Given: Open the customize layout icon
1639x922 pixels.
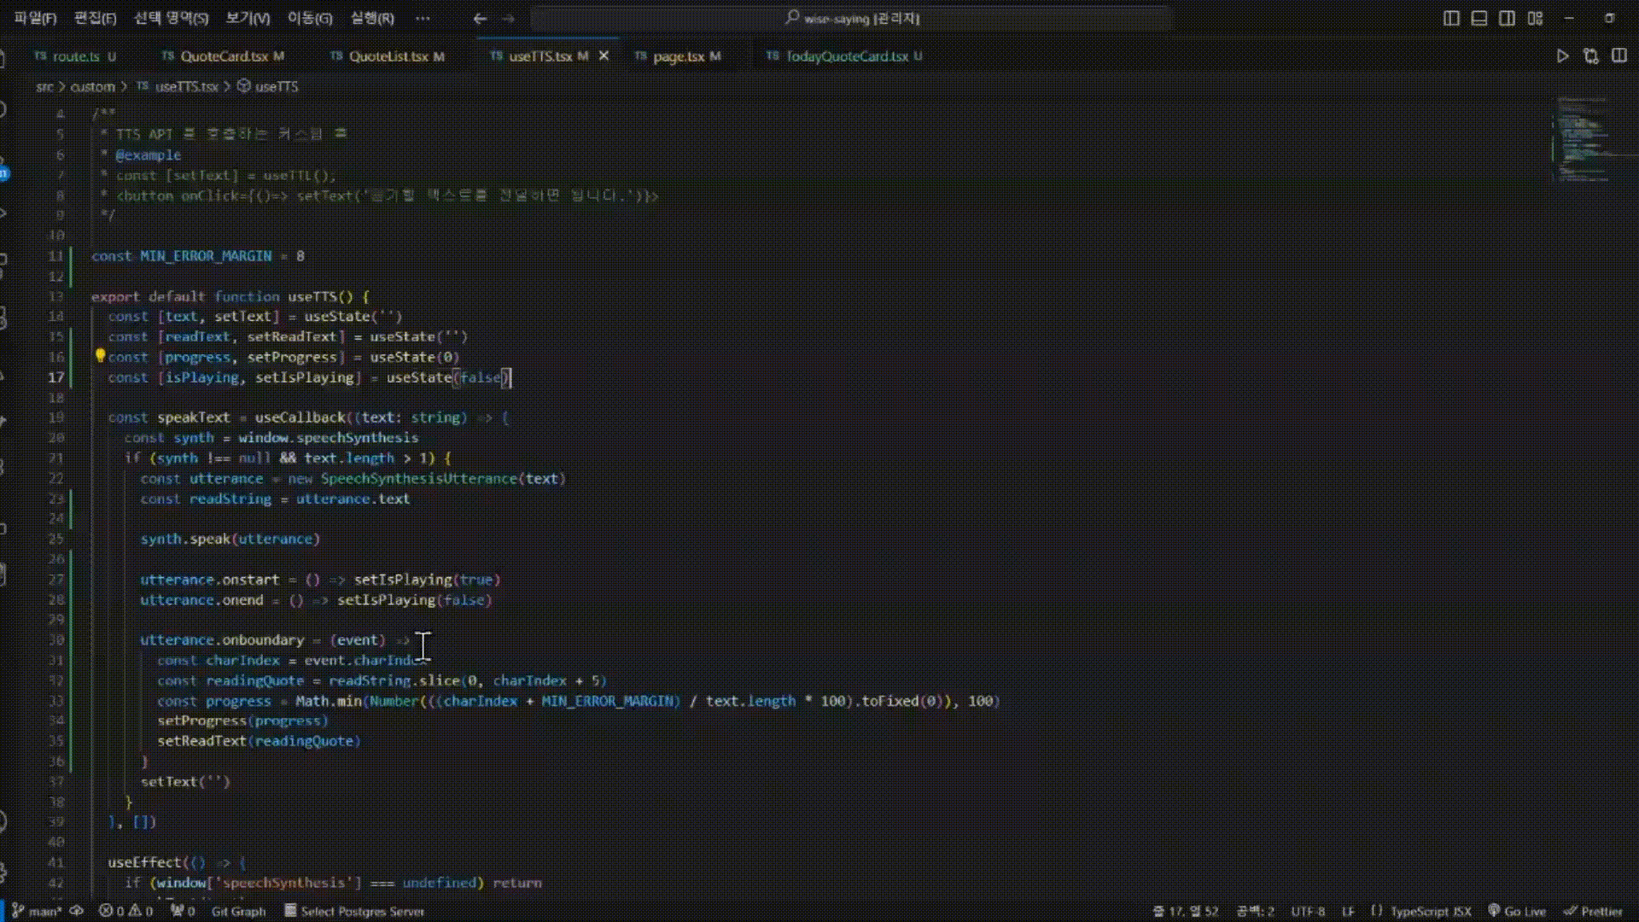Looking at the screenshot, I should (1536, 18).
